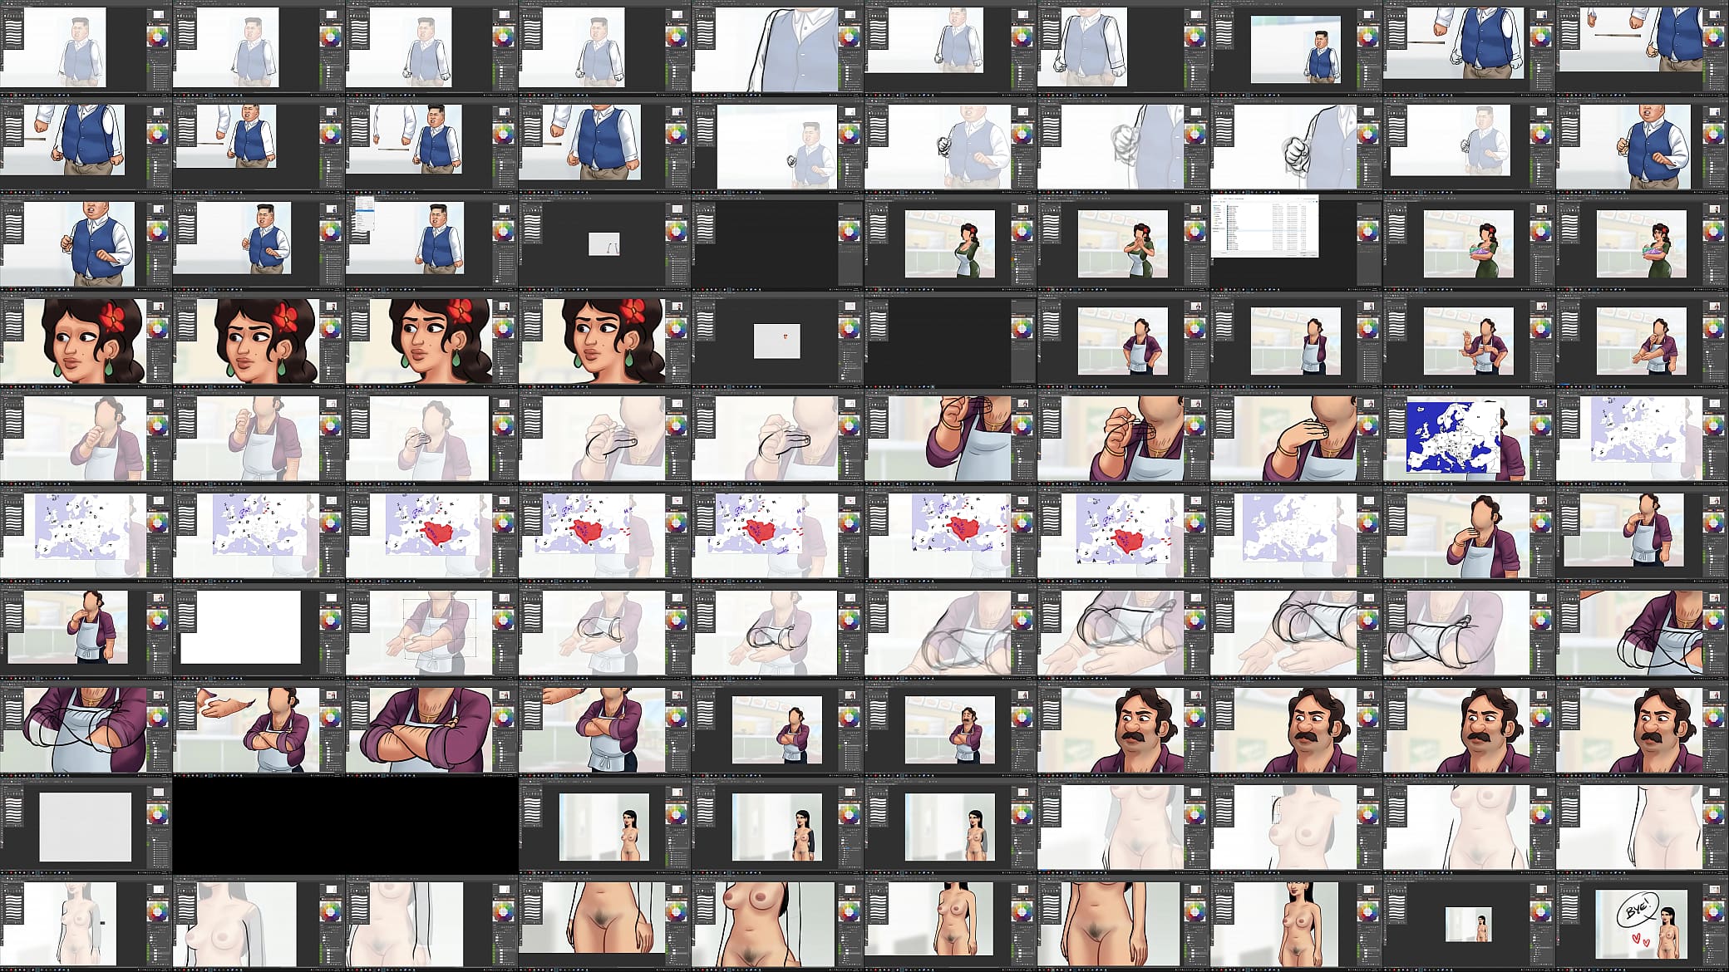
Task: Select the frame showing the file browser dialog
Action: coord(1297,243)
